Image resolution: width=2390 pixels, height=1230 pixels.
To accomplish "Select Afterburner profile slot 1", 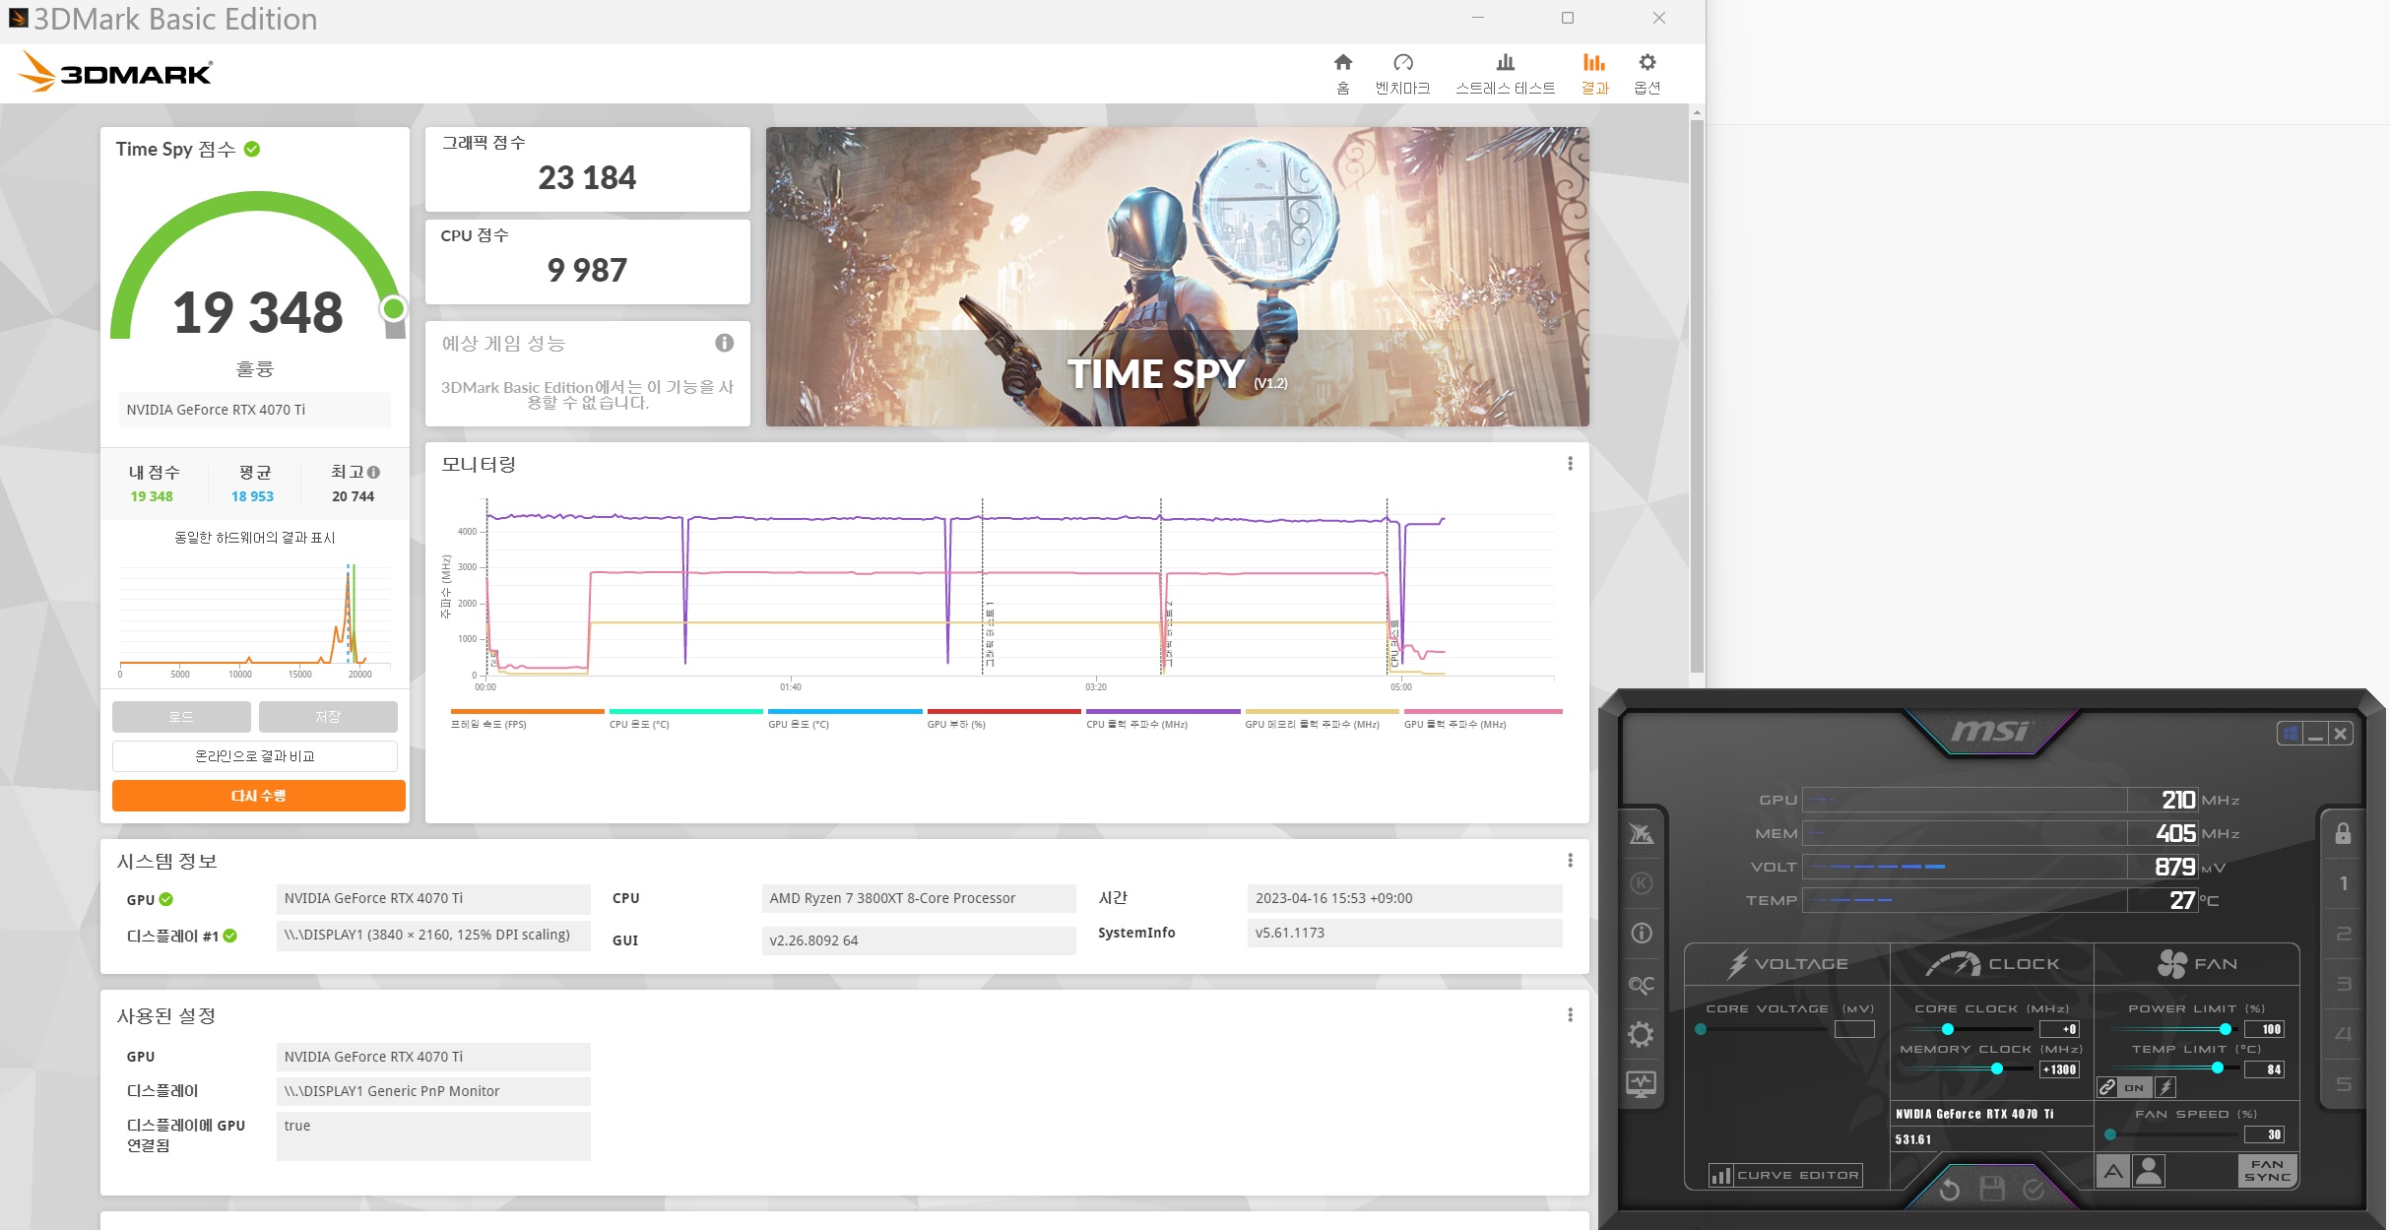I will (x=2343, y=883).
